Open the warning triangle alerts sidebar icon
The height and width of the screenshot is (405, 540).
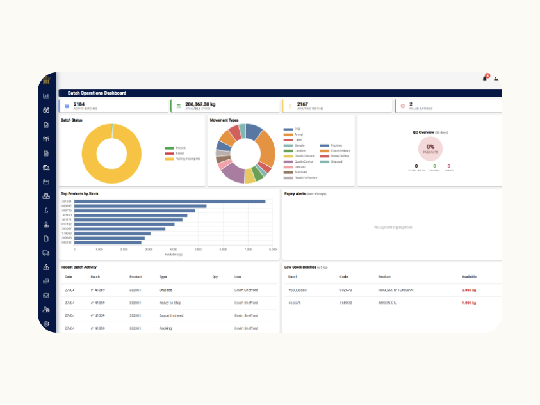46,267
